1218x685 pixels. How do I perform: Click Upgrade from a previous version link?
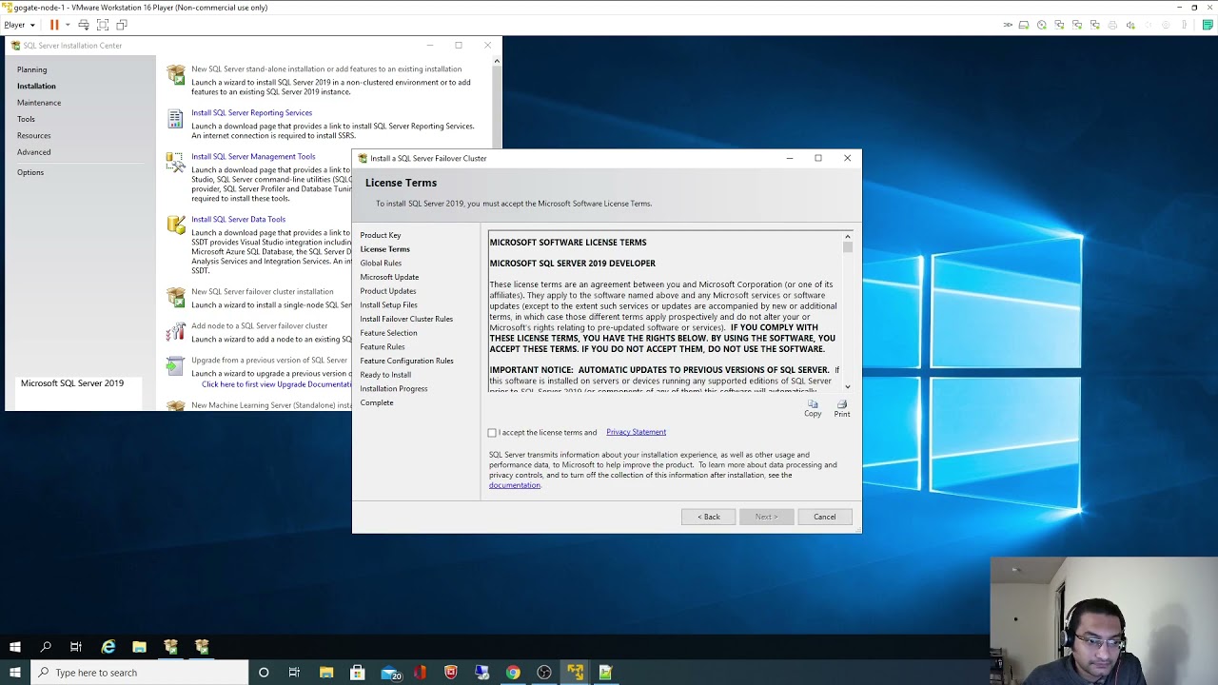269,360
